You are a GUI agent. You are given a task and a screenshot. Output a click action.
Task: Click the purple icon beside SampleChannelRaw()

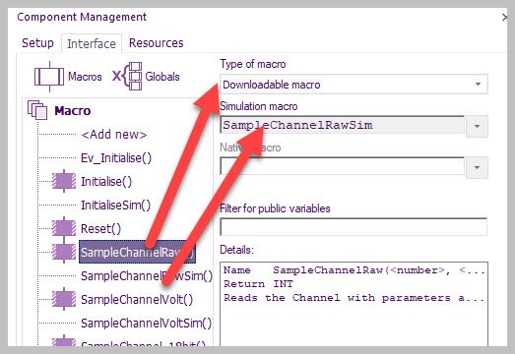click(64, 252)
